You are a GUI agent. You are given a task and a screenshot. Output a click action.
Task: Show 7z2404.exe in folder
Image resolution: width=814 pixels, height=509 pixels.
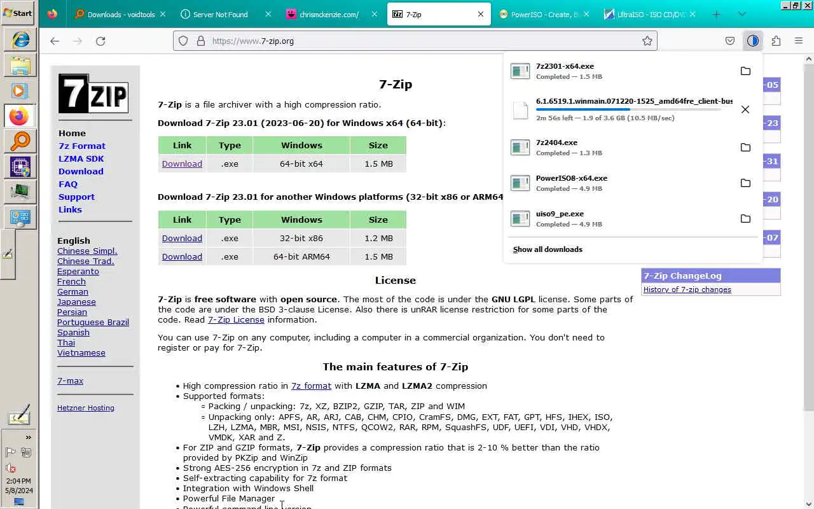tap(745, 148)
